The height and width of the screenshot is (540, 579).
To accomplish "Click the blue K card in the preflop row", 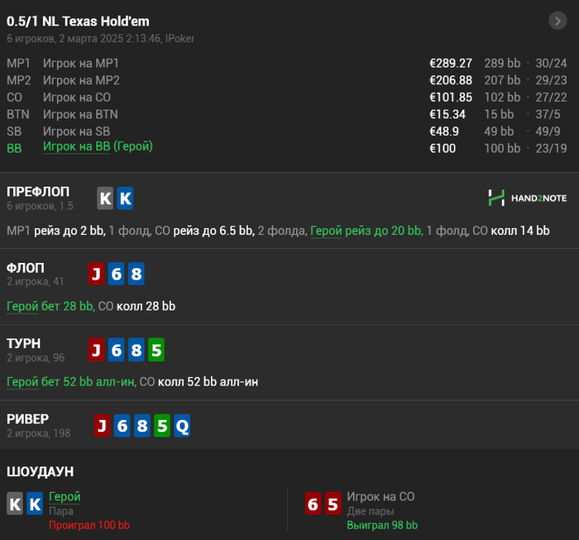I will point(125,198).
